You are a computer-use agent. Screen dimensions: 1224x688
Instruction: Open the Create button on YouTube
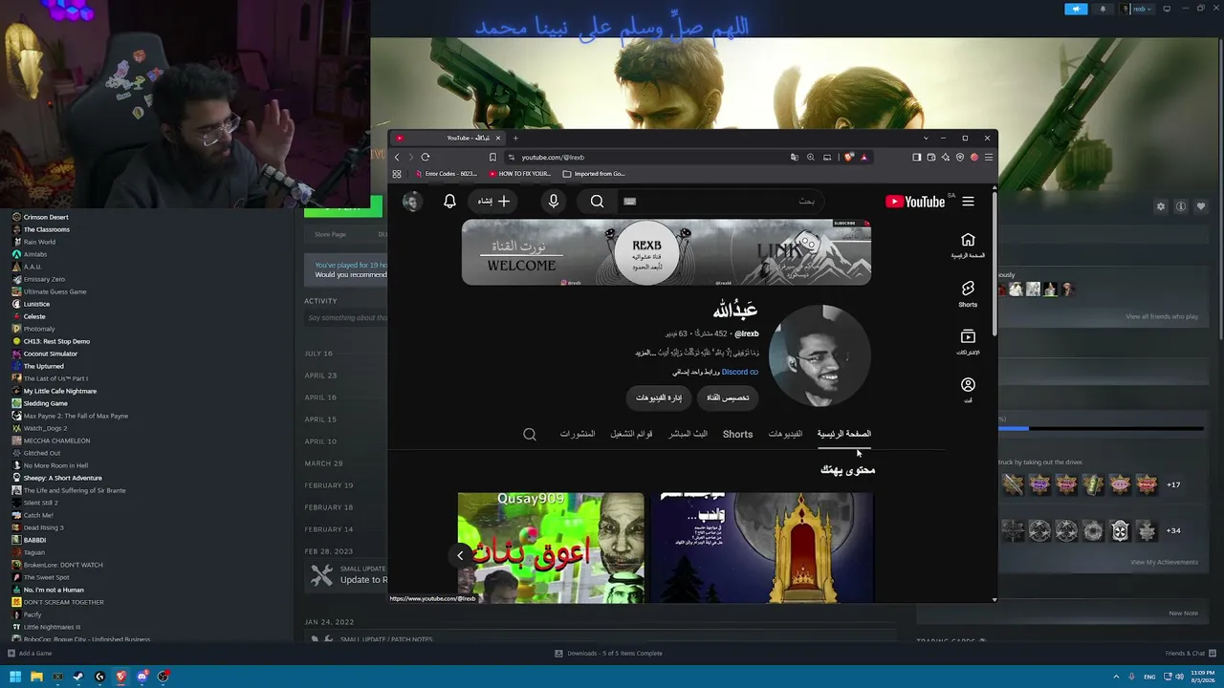pos(493,202)
